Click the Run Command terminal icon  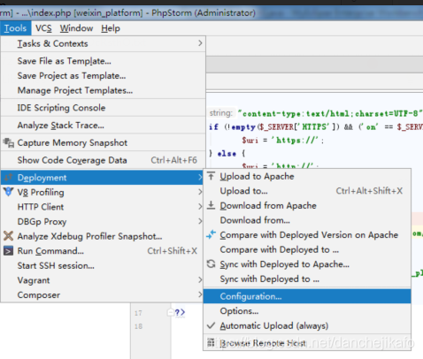click(8, 251)
